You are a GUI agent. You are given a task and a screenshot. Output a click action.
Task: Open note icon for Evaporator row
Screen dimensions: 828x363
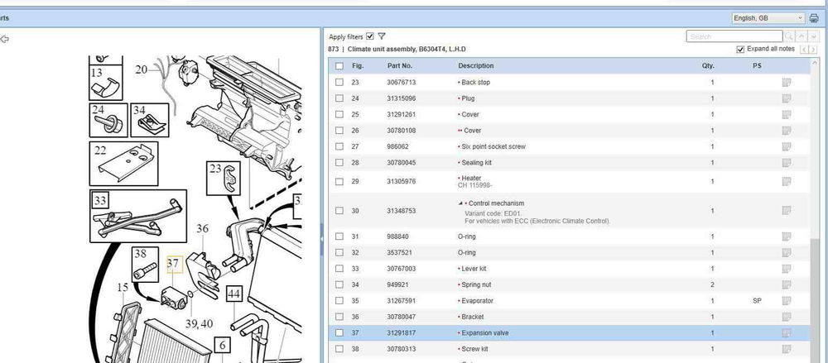[x=786, y=301]
